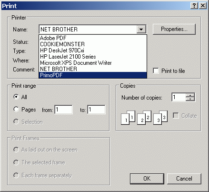Increase number of copies with up arrow

click(x=190, y=95)
